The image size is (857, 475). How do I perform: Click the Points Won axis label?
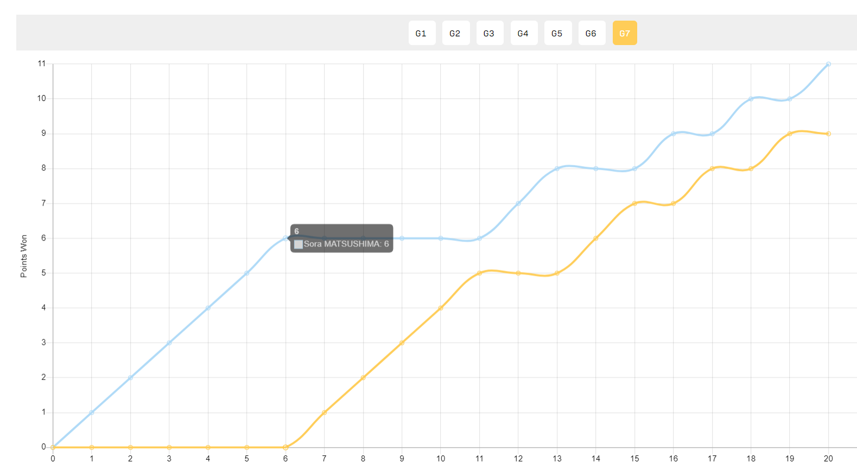click(x=23, y=256)
